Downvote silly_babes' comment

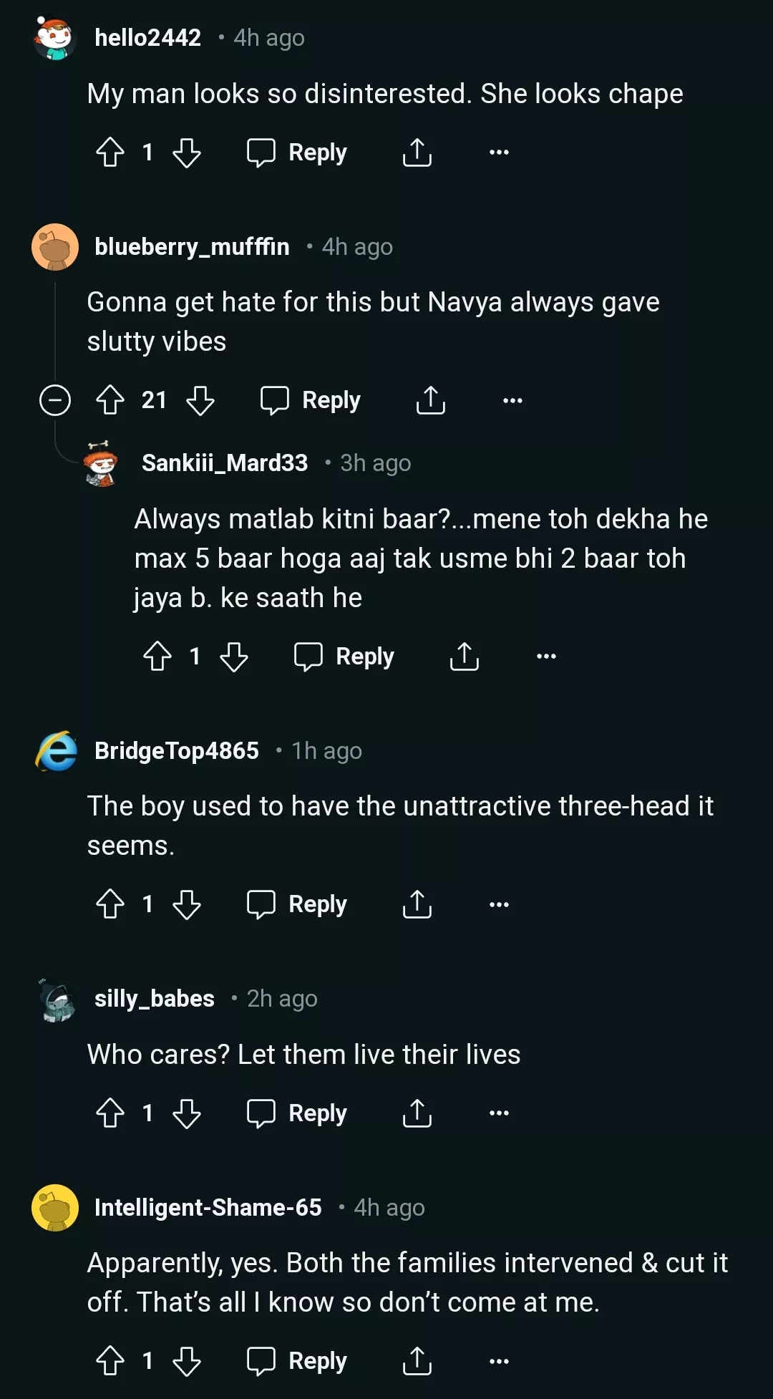(187, 1113)
